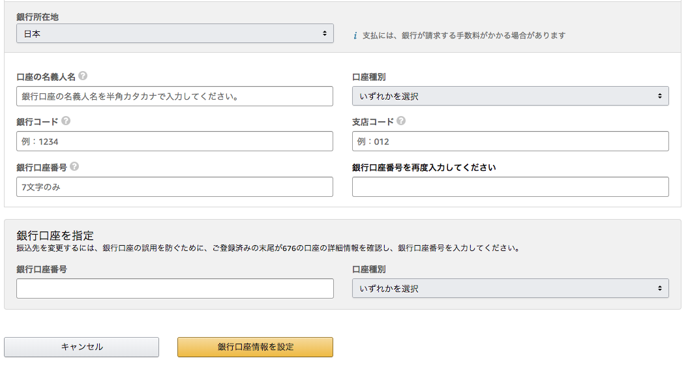
Task: Focus 銀行口座番号 field in 銀行口座を指定 section
Action: [175, 289]
